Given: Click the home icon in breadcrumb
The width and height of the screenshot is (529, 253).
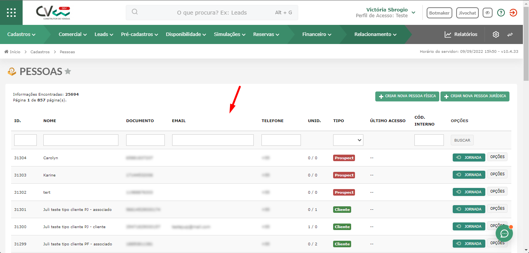Looking at the screenshot, I should coord(7,52).
